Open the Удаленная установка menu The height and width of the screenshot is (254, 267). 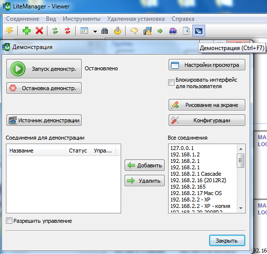(x=135, y=19)
